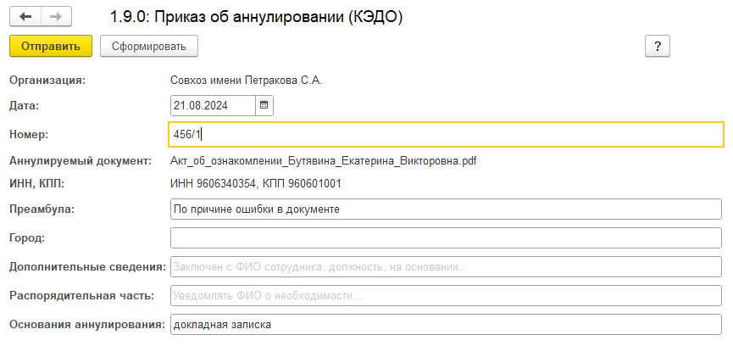The height and width of the screenshot is (346, 733).
Task: Click the annulled document PDF filename
Action: click(x=324, y=161)
